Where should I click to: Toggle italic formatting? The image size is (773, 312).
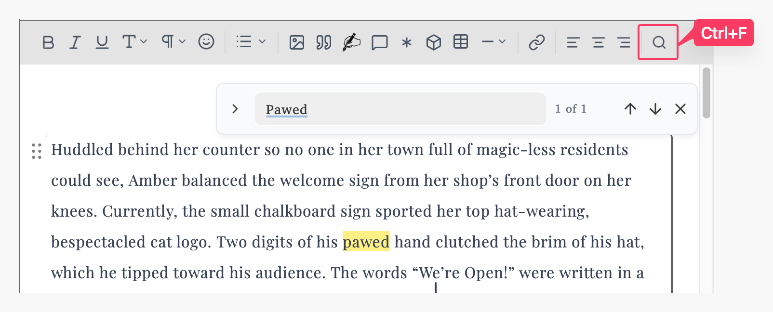pyautogui.click(x=75, y=42)
